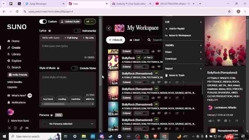Toggle Public switch on first 0:44 Remastered row
This screenshot has height=140, width=249.
141,113
